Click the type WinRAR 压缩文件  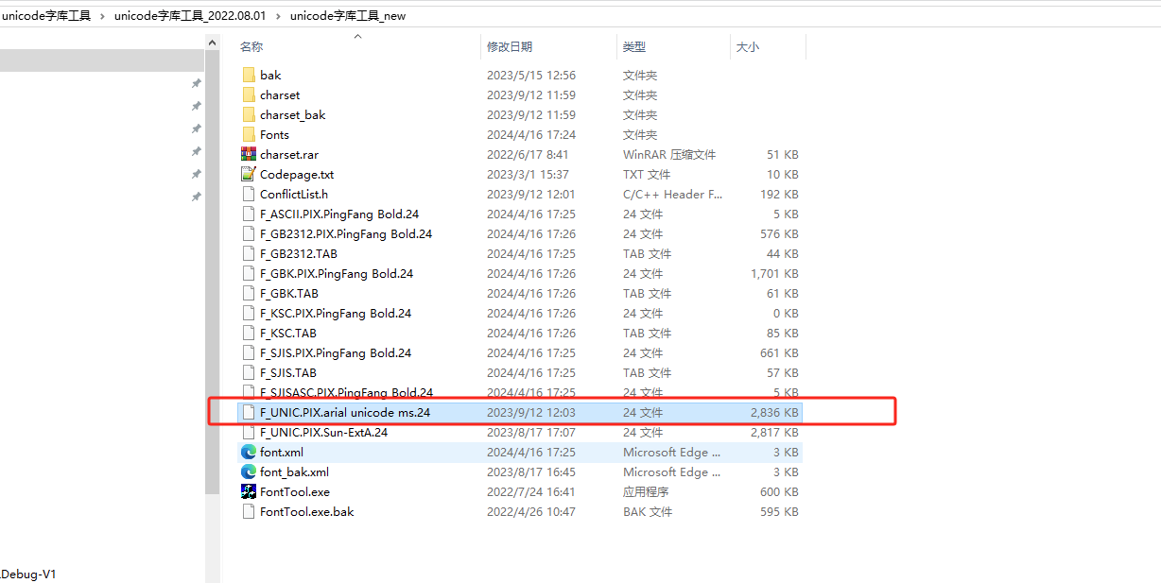tap(669, 154)
